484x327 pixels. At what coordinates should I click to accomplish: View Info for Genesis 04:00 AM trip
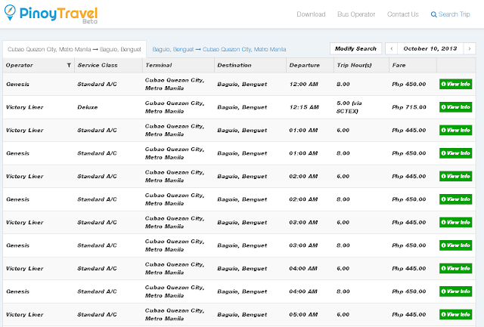tap(455, 292)
